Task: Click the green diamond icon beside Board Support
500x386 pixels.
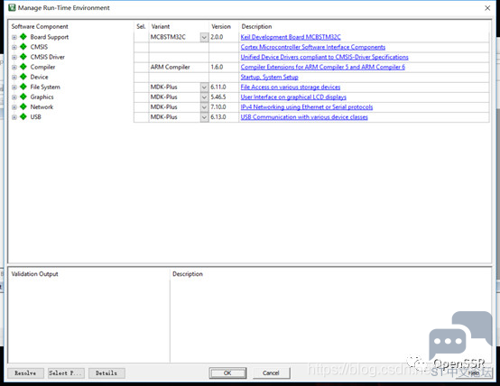Action: coord(23,37)
